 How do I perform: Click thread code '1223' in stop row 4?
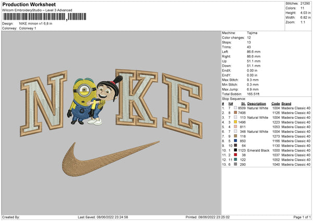276,122
